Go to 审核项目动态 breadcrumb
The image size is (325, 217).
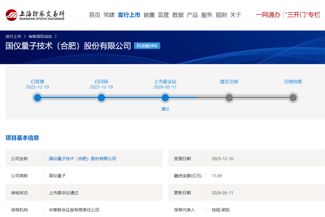pyautogui.click(x=40, y=36)
